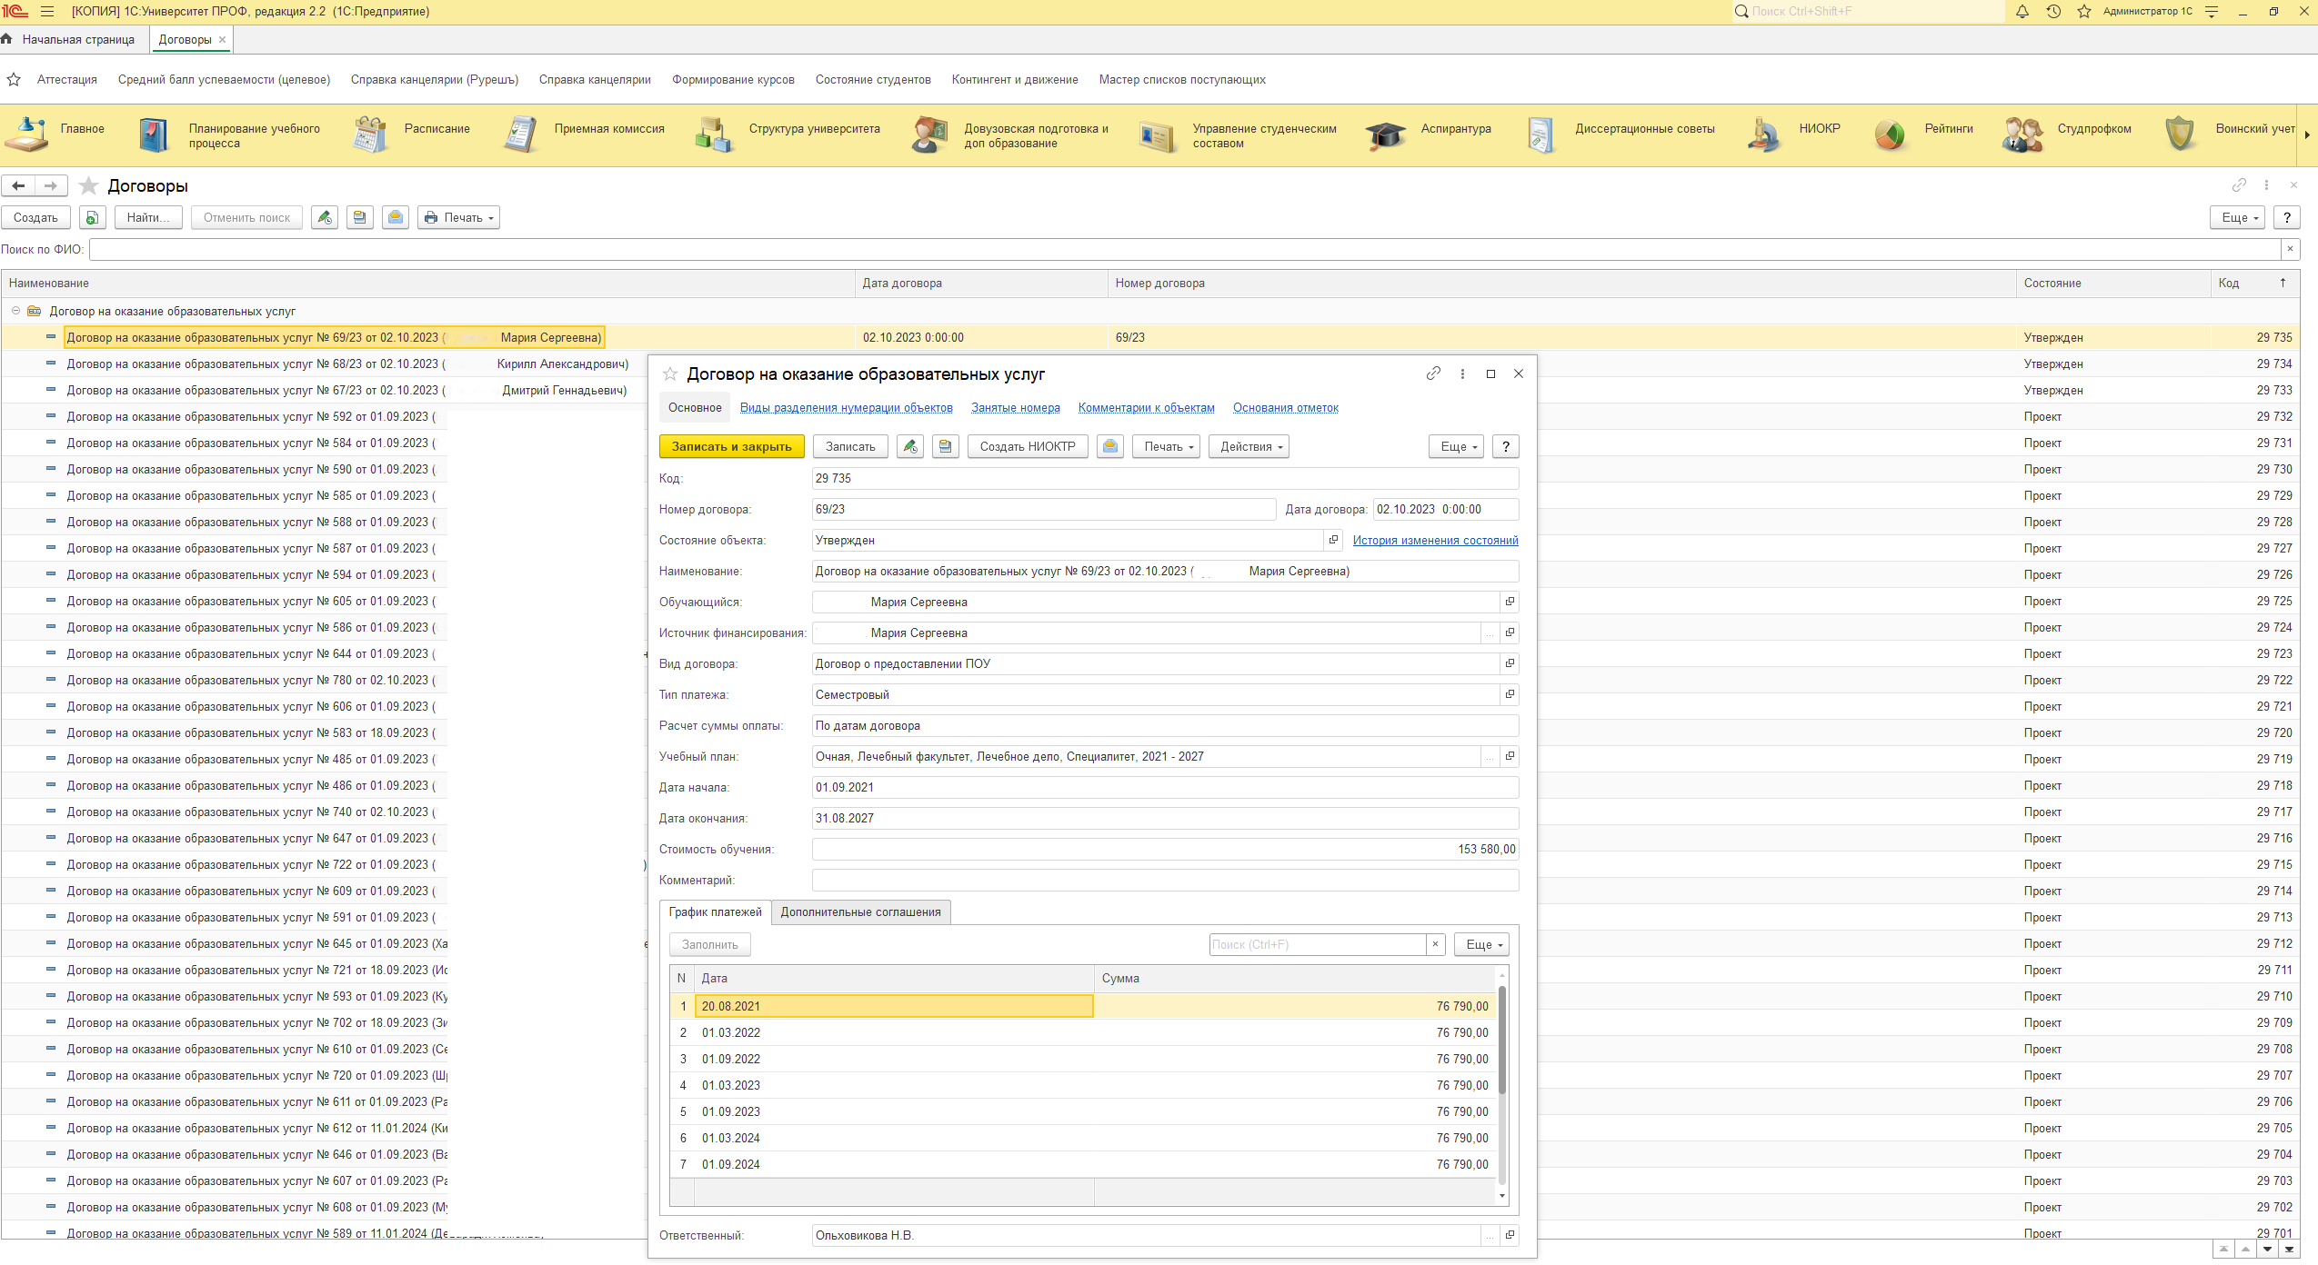
Task: Select the Основное tab in dialog
Action: 695,407
